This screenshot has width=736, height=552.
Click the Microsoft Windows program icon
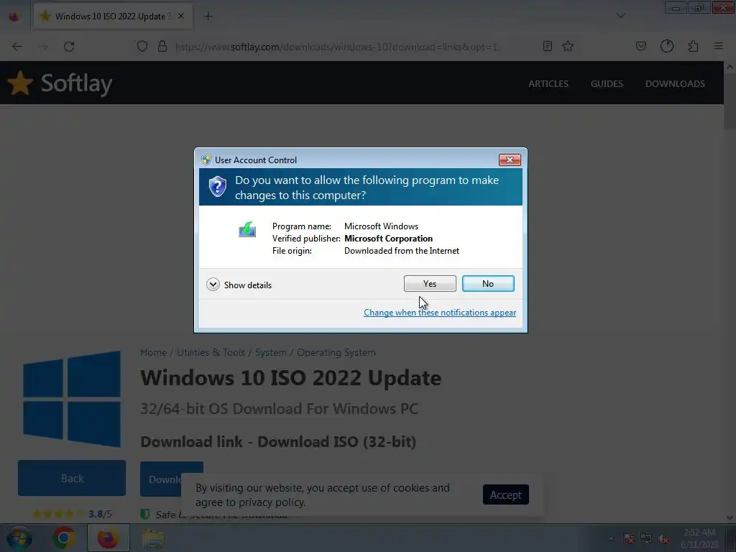(247, 229)
